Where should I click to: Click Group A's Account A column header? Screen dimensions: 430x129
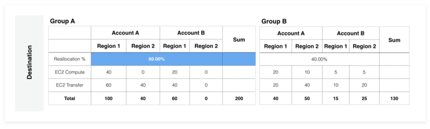pyautogui.click(x=125, y=33)
